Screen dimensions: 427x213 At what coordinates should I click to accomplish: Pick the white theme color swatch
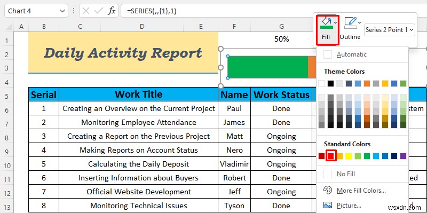click(322, 83)
